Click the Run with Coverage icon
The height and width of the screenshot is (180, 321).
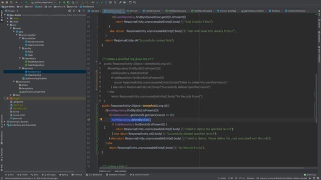[x=68, y=2]
